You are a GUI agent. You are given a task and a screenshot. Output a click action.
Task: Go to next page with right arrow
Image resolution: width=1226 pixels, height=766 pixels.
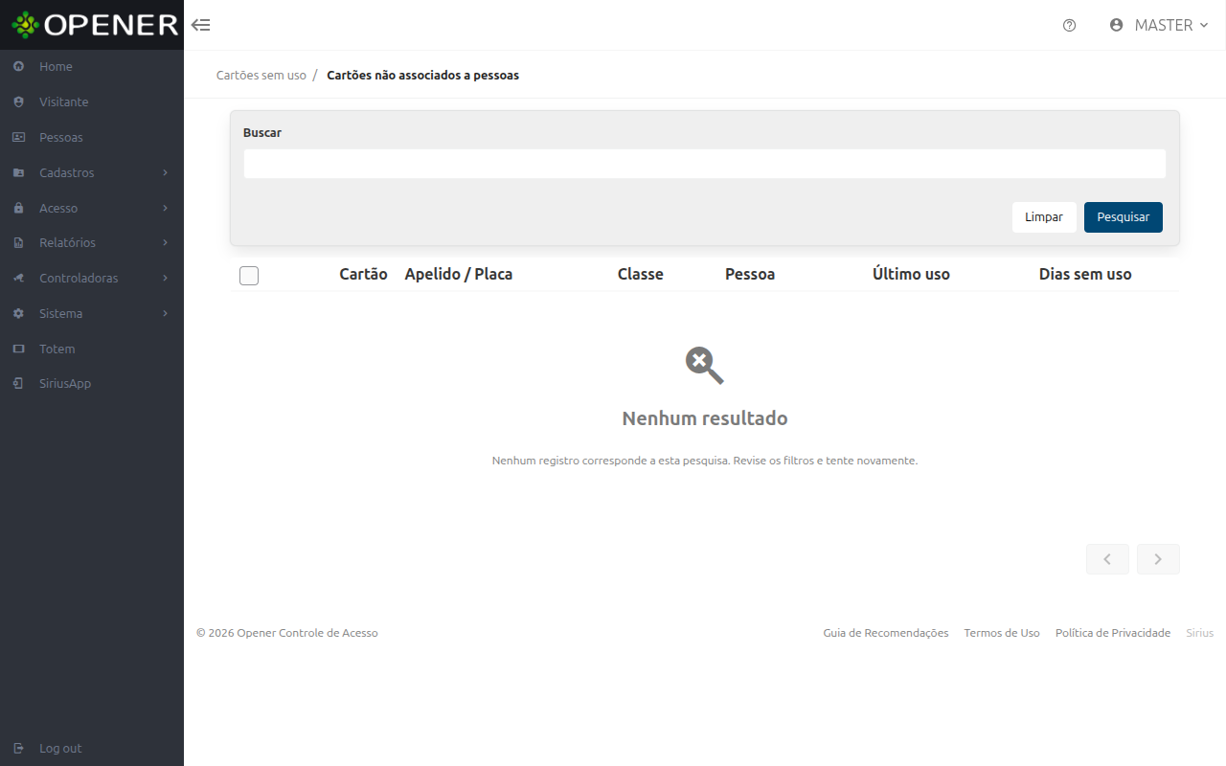[x=1158, y=559]
